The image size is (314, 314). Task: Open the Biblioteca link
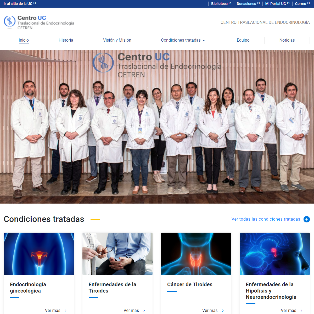[x=219, y=4]
